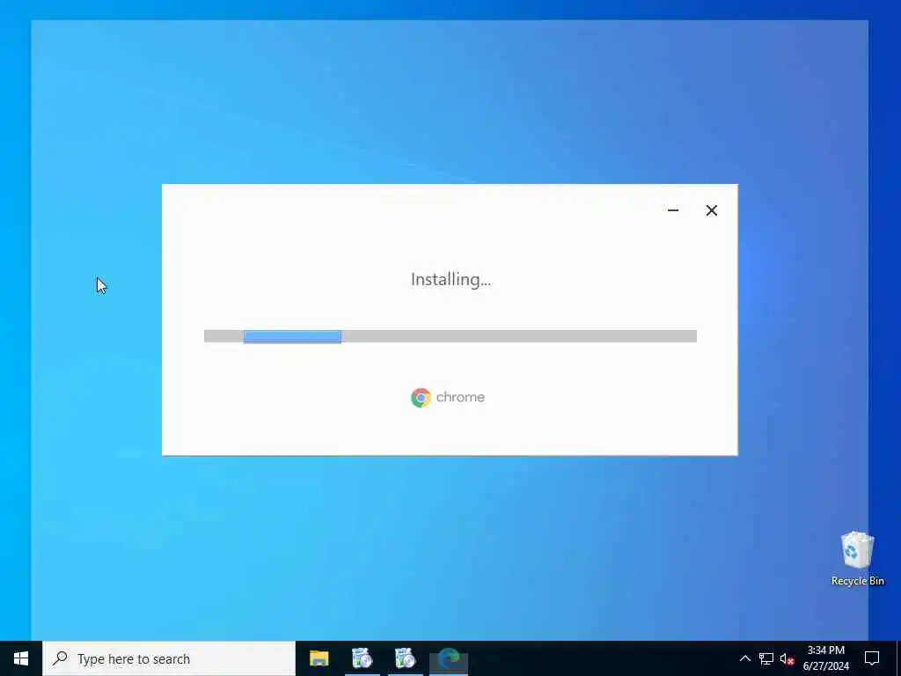Show hidden system tray icons
901x676 pixels.
(x=744, y=658)
